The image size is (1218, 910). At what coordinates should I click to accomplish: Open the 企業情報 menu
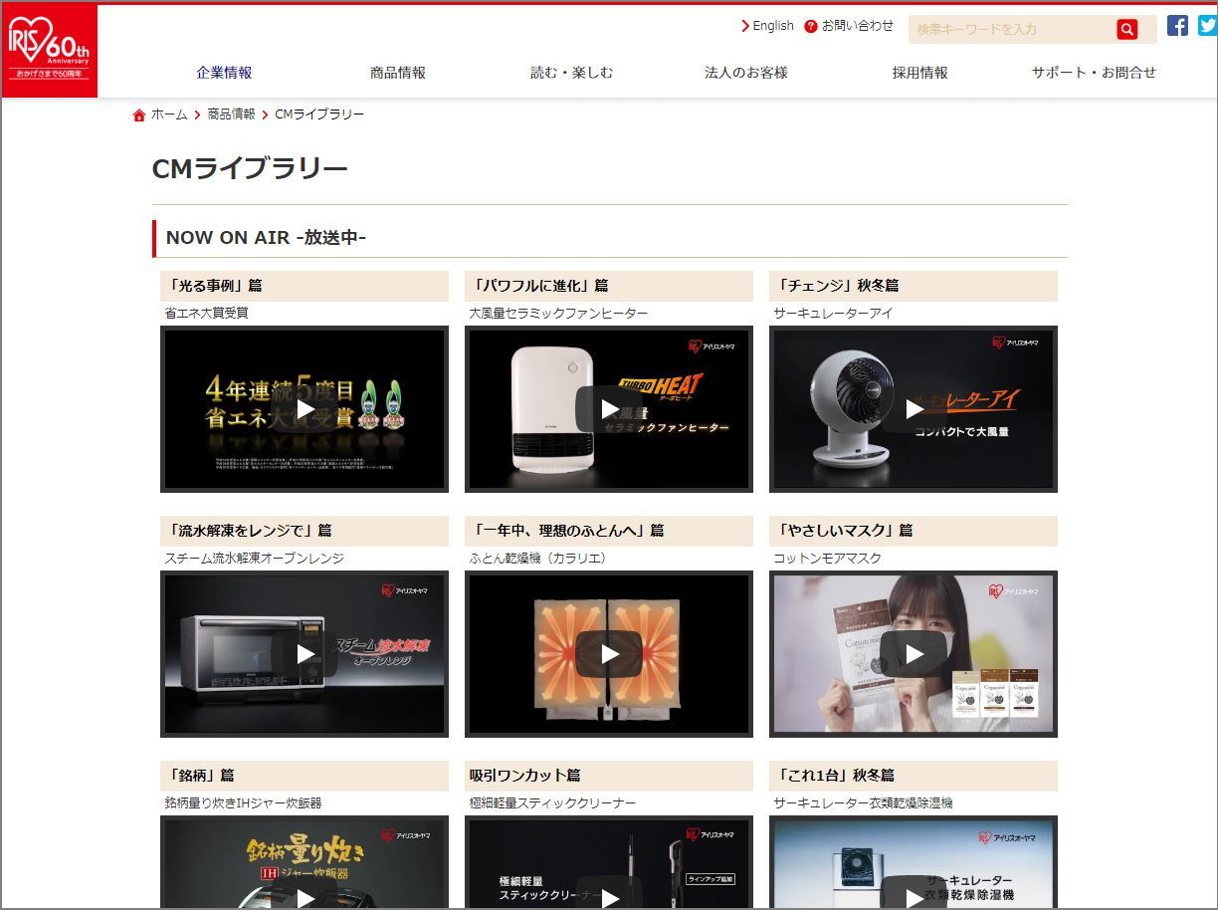(224, 73)
